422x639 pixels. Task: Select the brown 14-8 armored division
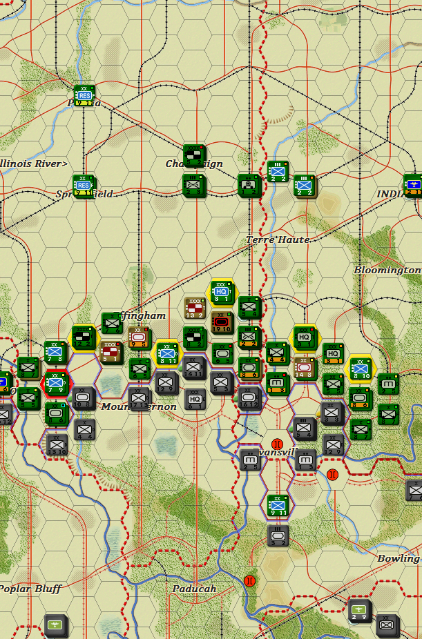pyautogui.click(x=305, y=368)
